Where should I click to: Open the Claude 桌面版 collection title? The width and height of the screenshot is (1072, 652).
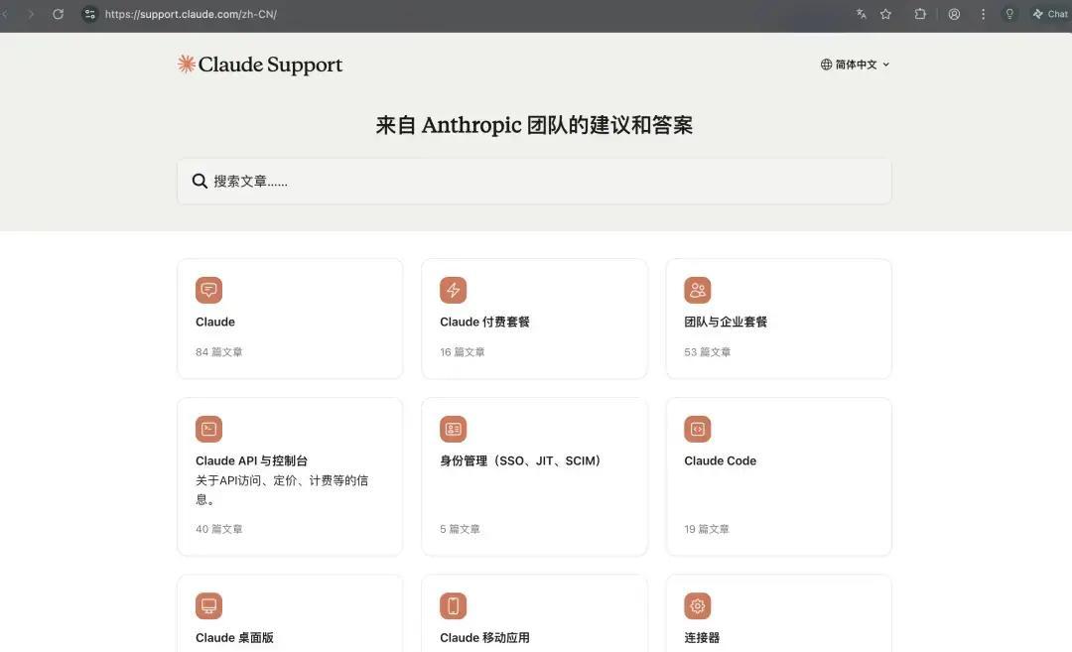pos(234,638)
